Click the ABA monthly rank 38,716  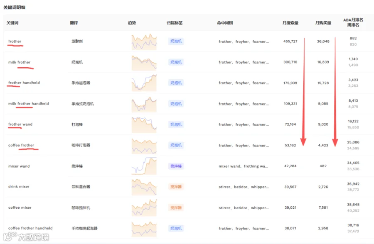(x=353, y=225)
